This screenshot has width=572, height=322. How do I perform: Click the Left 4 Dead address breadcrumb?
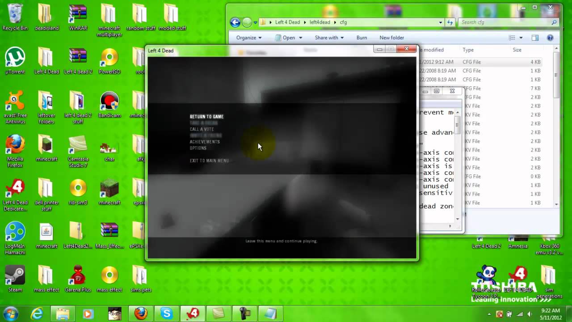(x=287, y=22)
